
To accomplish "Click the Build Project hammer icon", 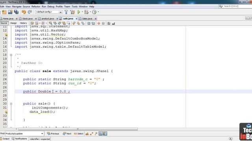I will click(x=66, y=12).
